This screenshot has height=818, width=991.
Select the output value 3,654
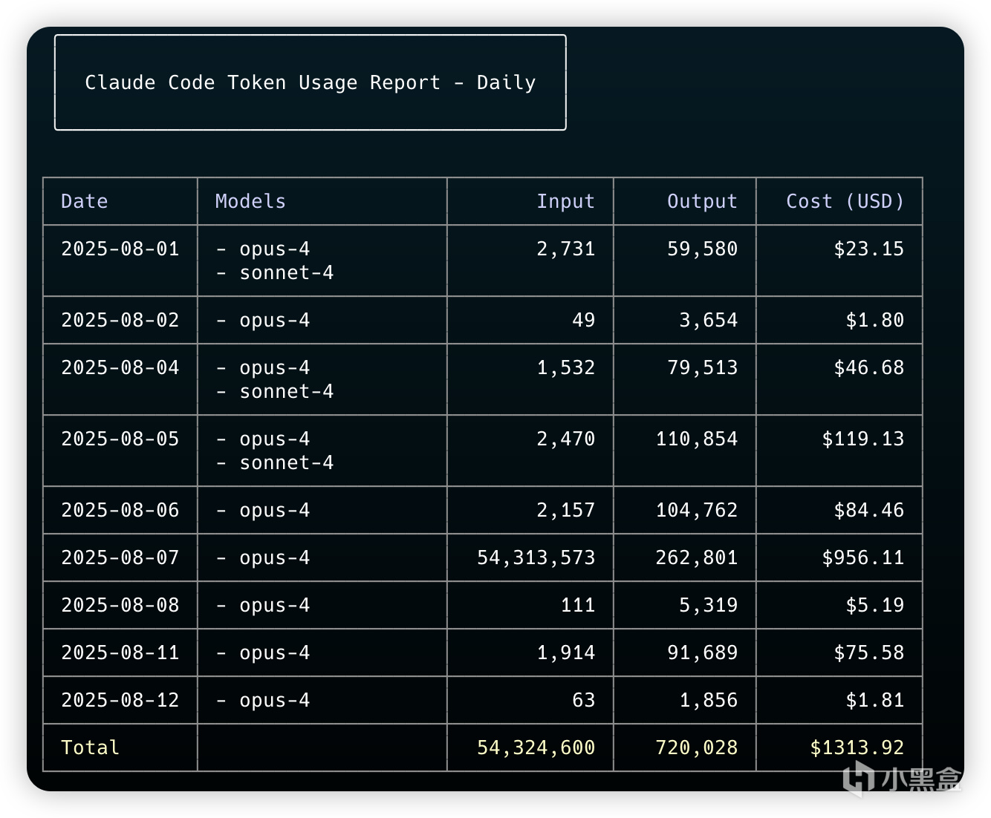click(709, 320)
